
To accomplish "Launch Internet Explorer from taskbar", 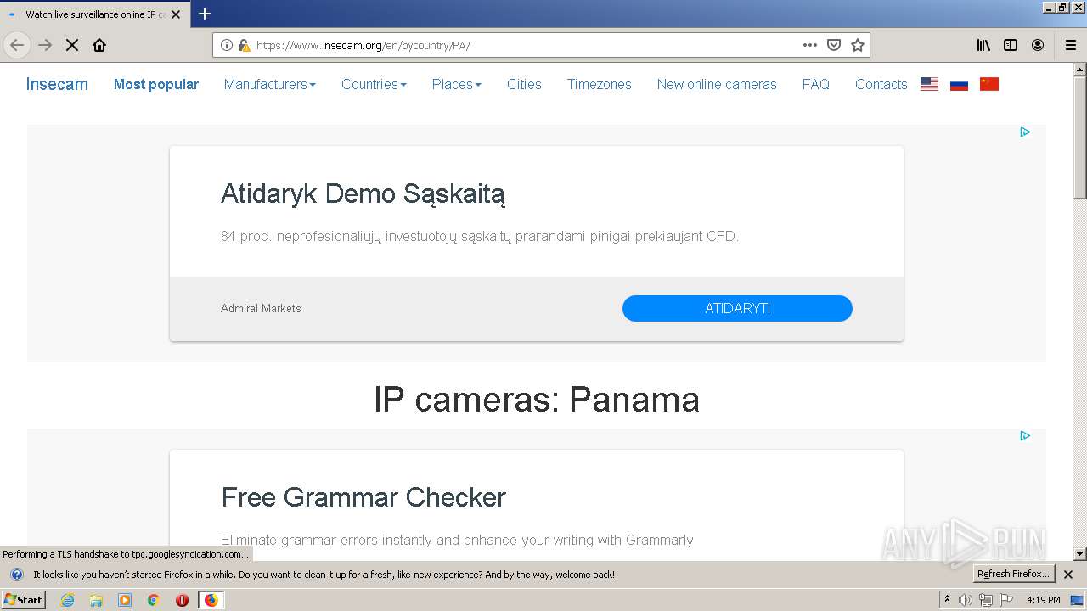I will pos(67,600).
